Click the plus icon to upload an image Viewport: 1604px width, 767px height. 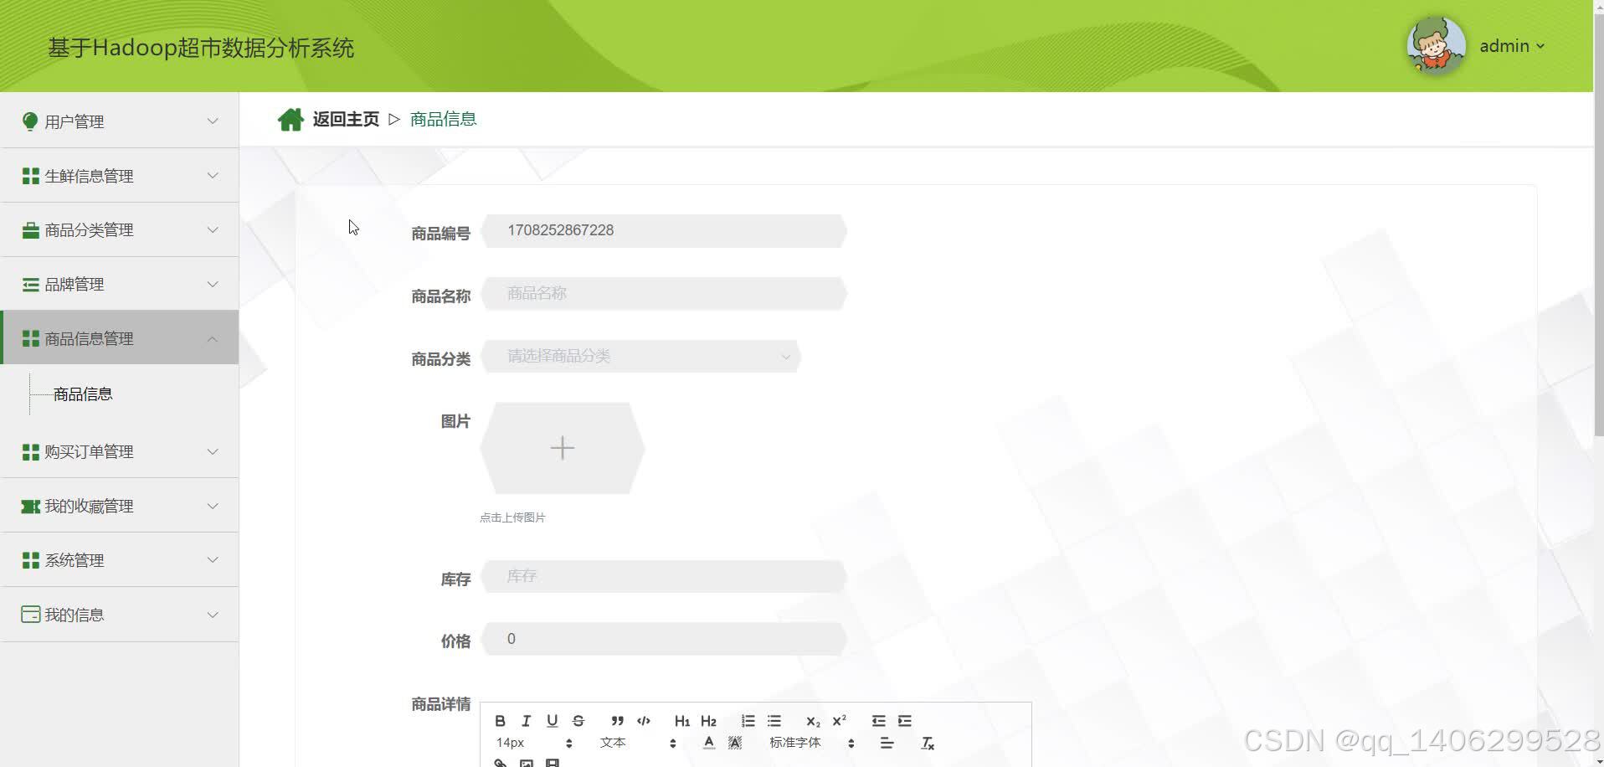(x=563, y=448)
